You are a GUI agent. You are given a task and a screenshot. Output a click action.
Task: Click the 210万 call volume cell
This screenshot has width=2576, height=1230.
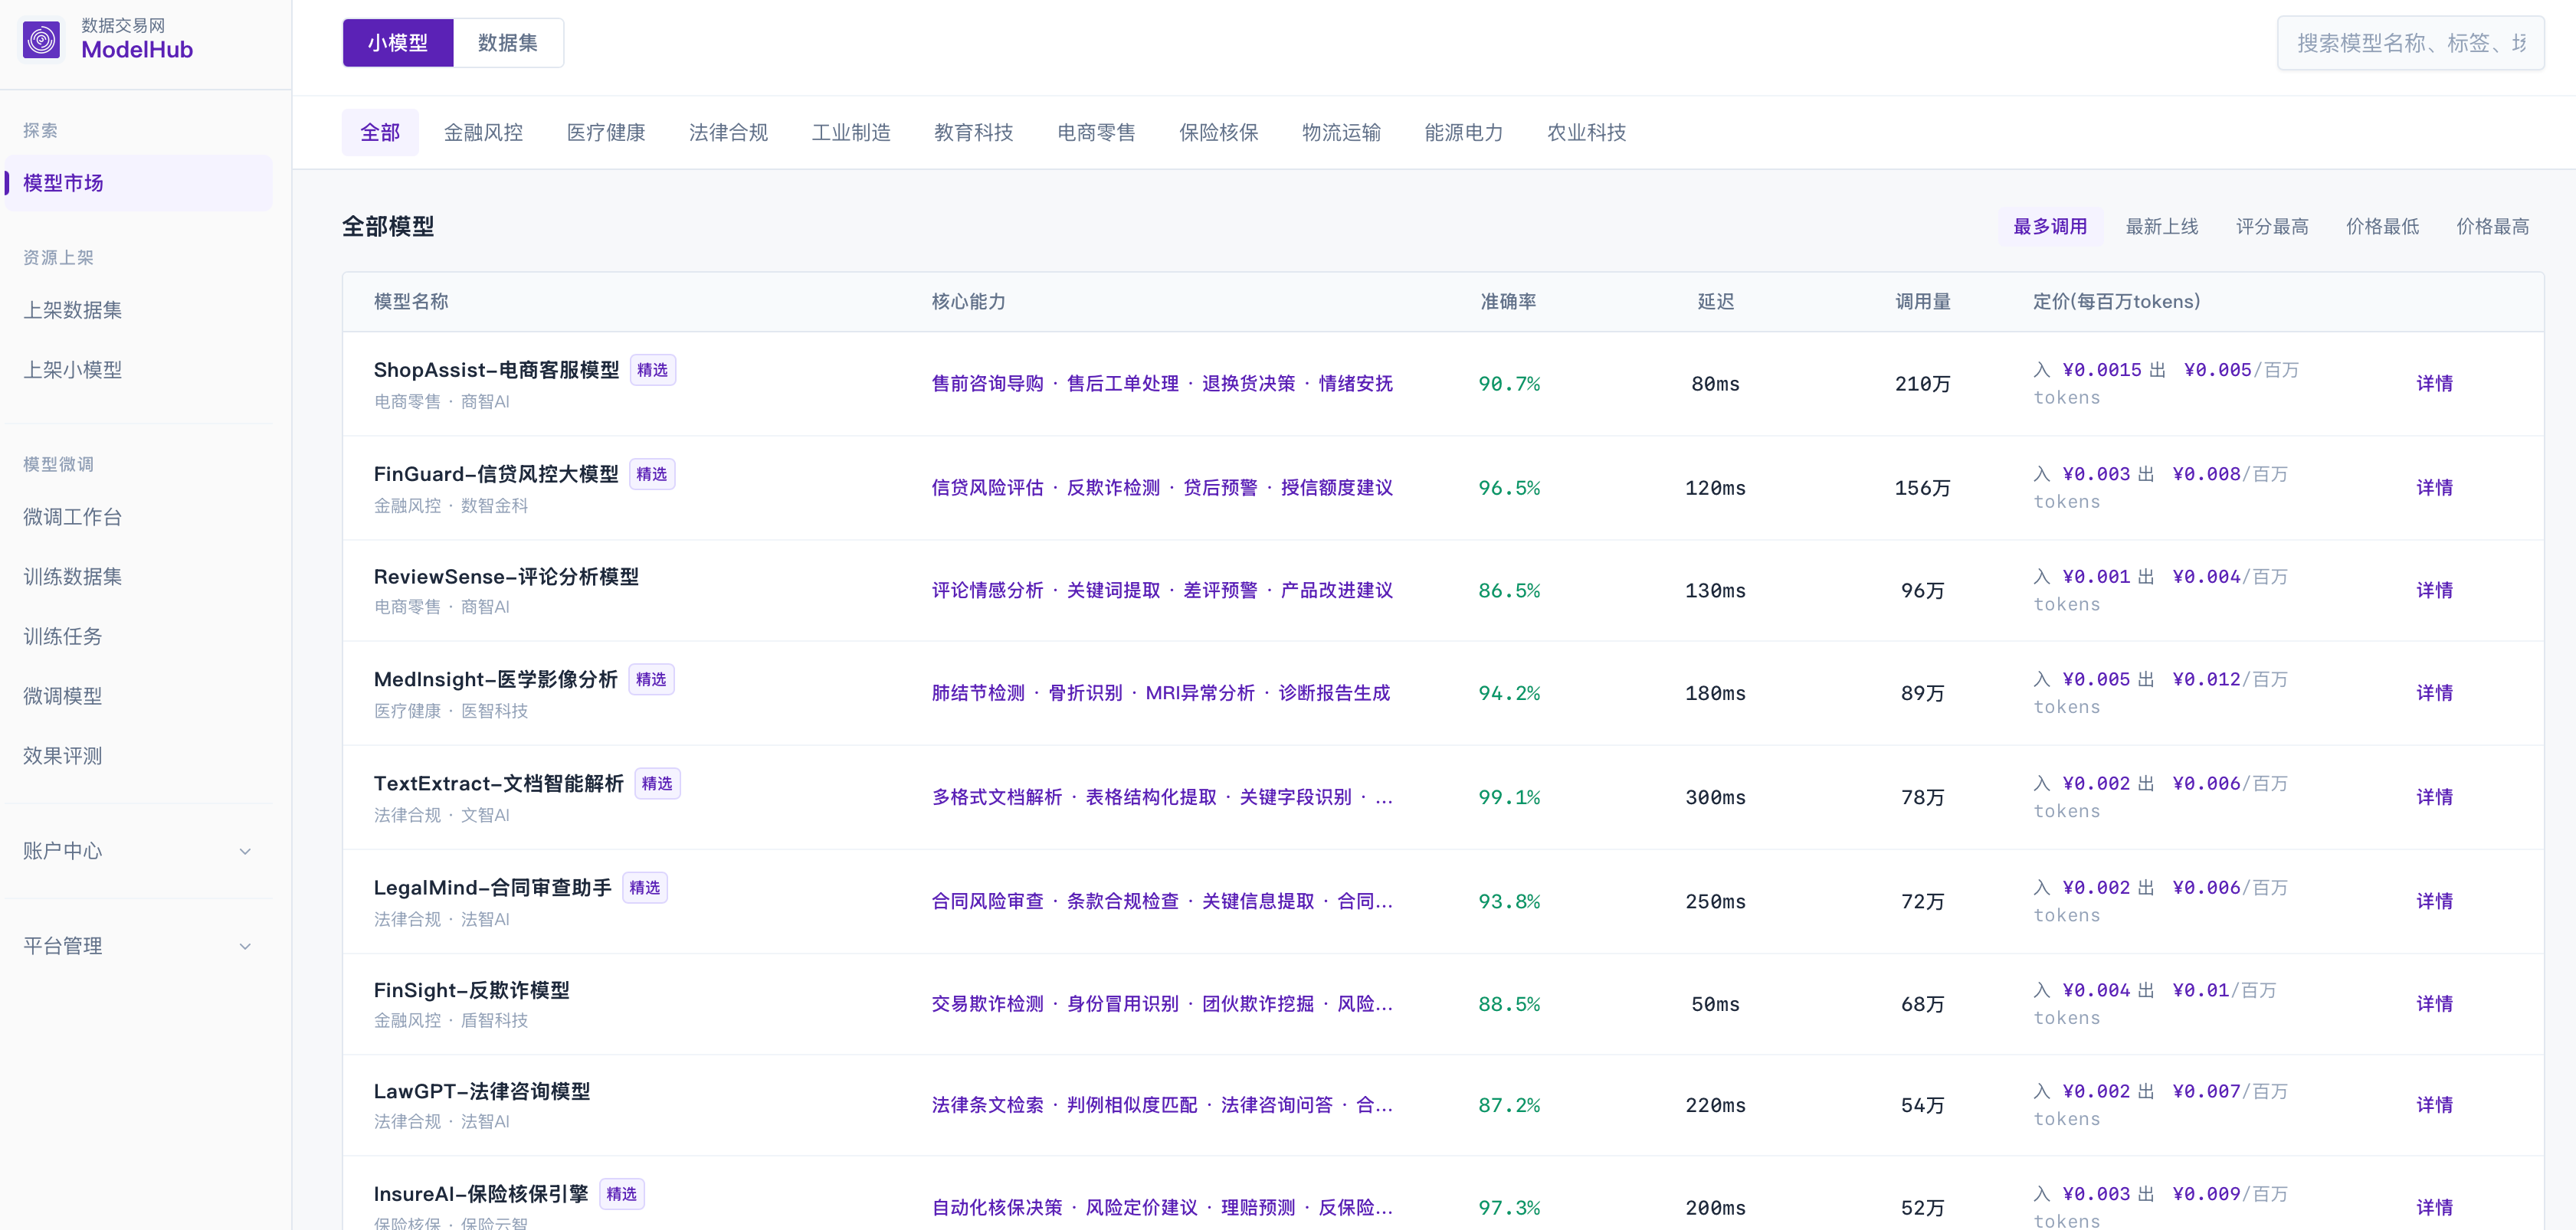[x=1922, y=384]
